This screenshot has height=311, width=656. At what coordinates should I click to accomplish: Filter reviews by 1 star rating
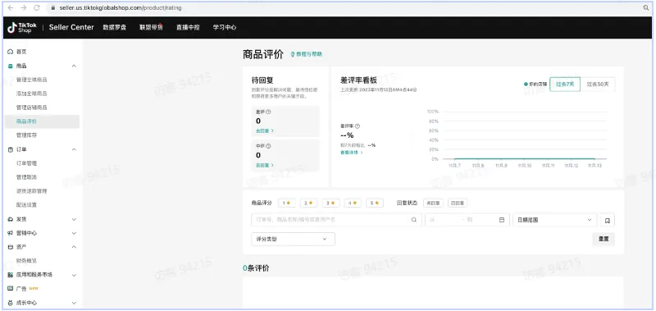(x=286, y=203)
